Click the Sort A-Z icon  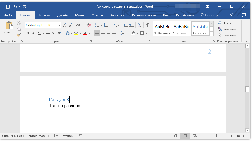(x=140, y=25)
